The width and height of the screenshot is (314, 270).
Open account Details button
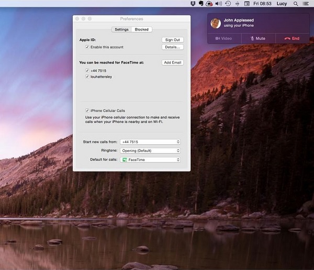(x=172, y=47)
